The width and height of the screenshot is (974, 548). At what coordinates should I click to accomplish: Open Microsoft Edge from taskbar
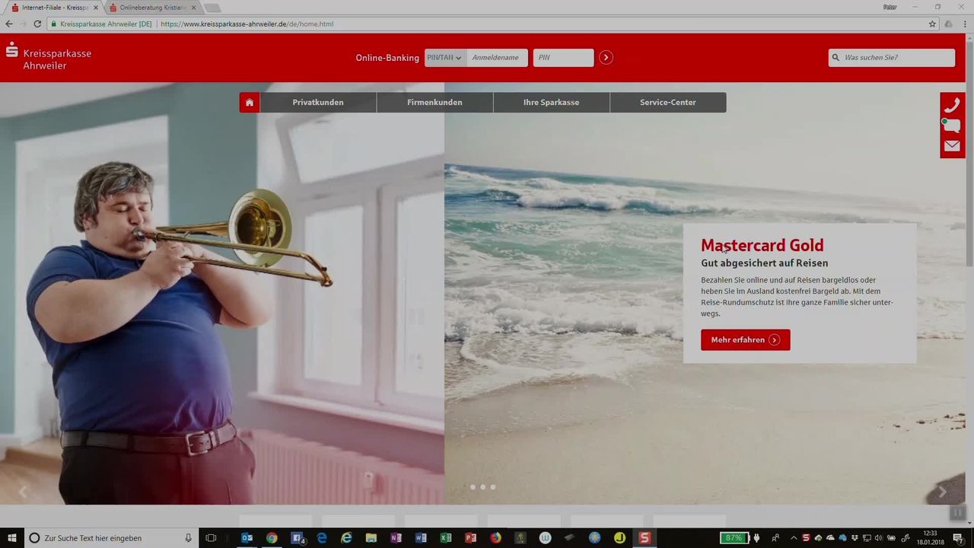pos(322,537)
